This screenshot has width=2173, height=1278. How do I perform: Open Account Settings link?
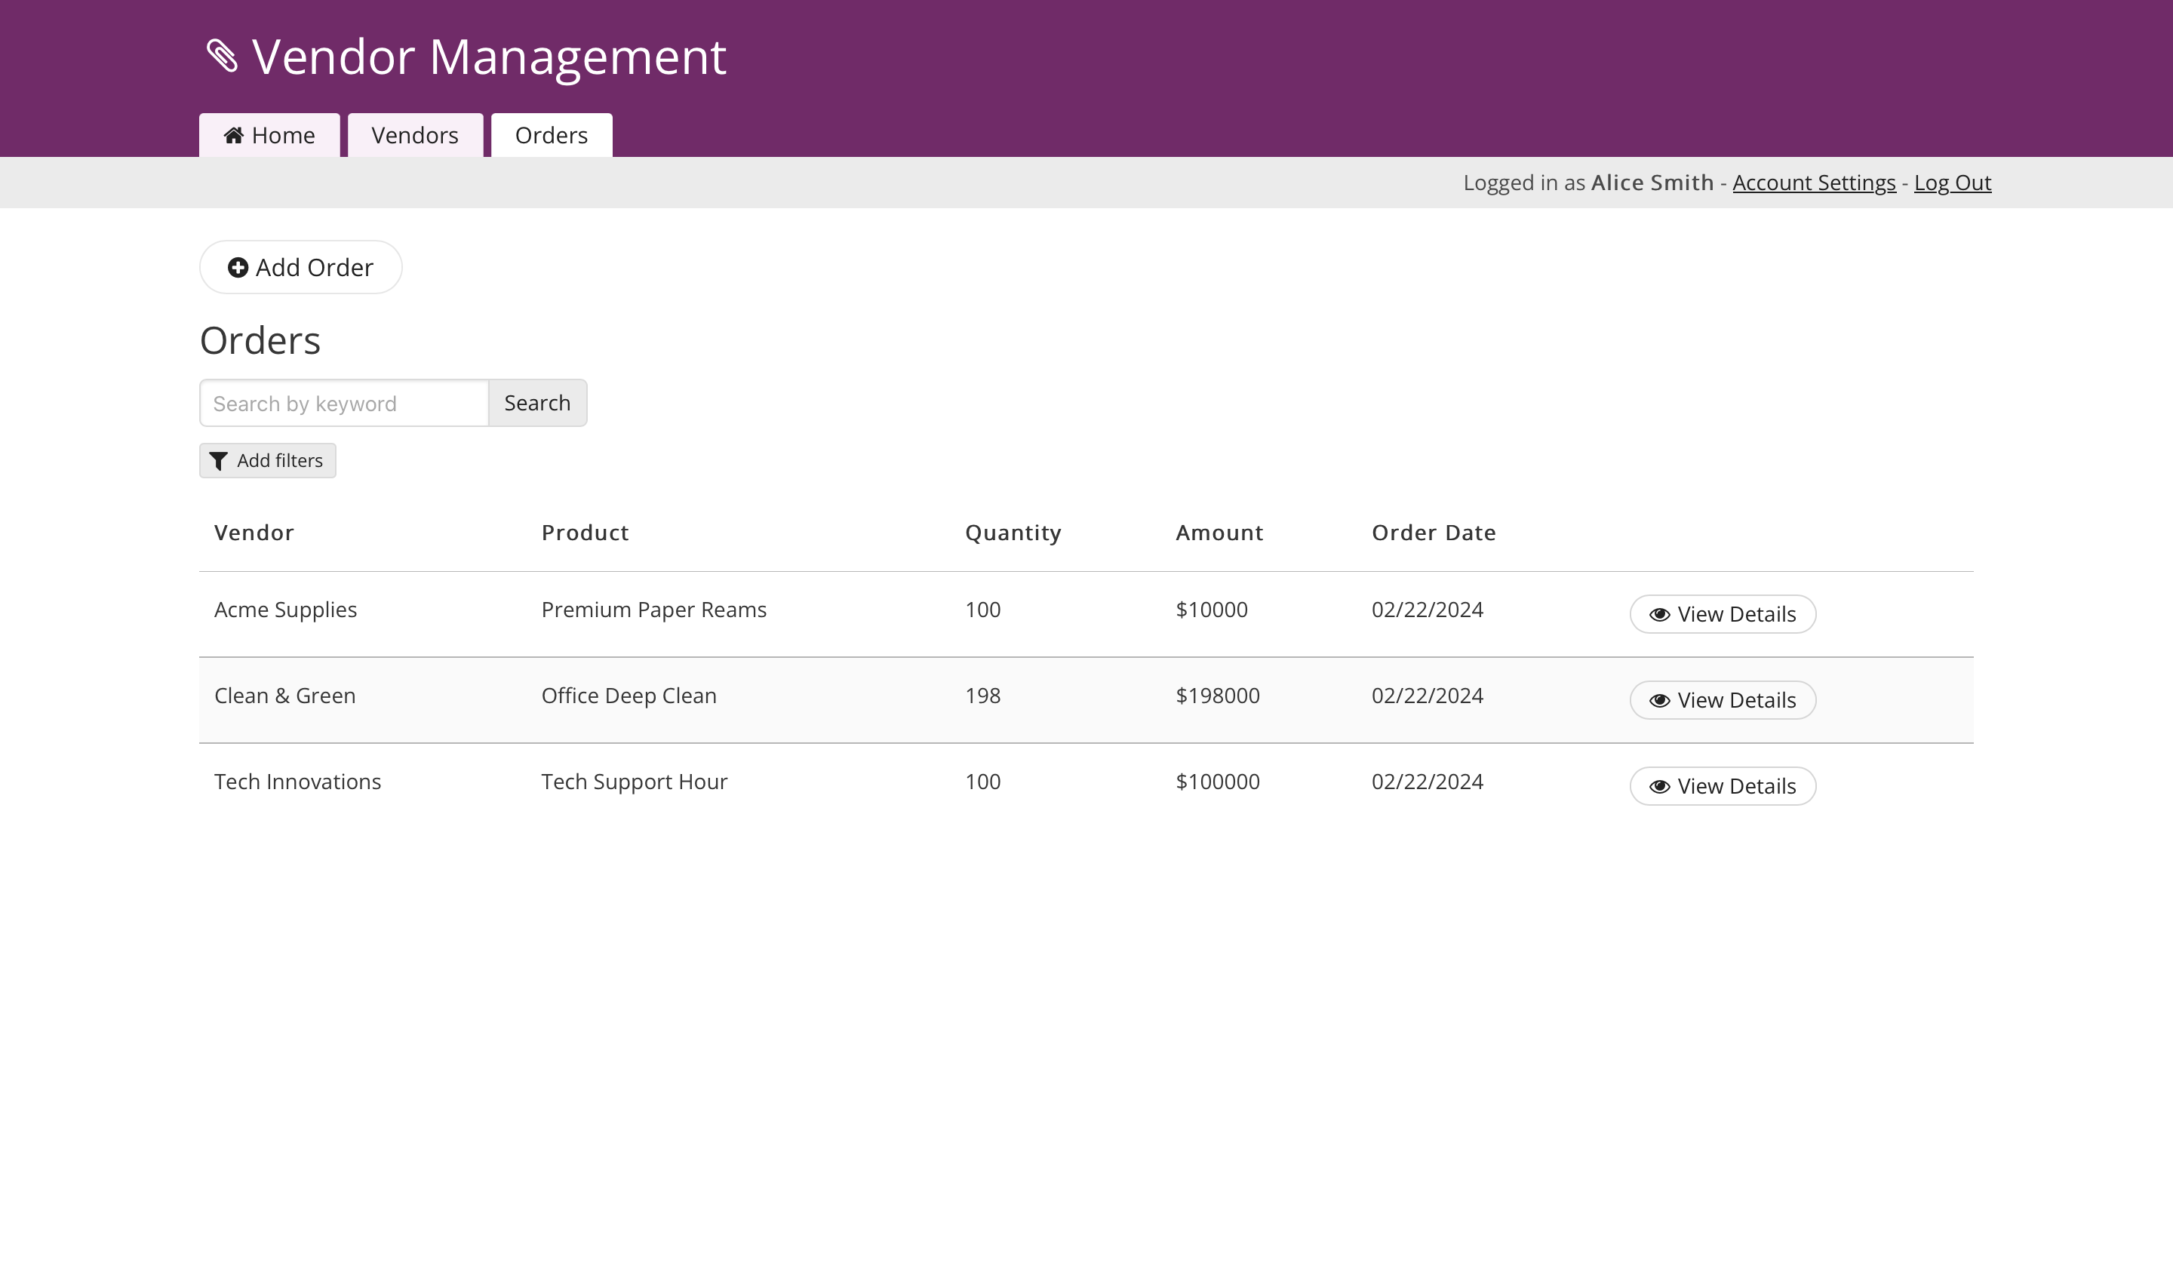(x=1813, y=183)
